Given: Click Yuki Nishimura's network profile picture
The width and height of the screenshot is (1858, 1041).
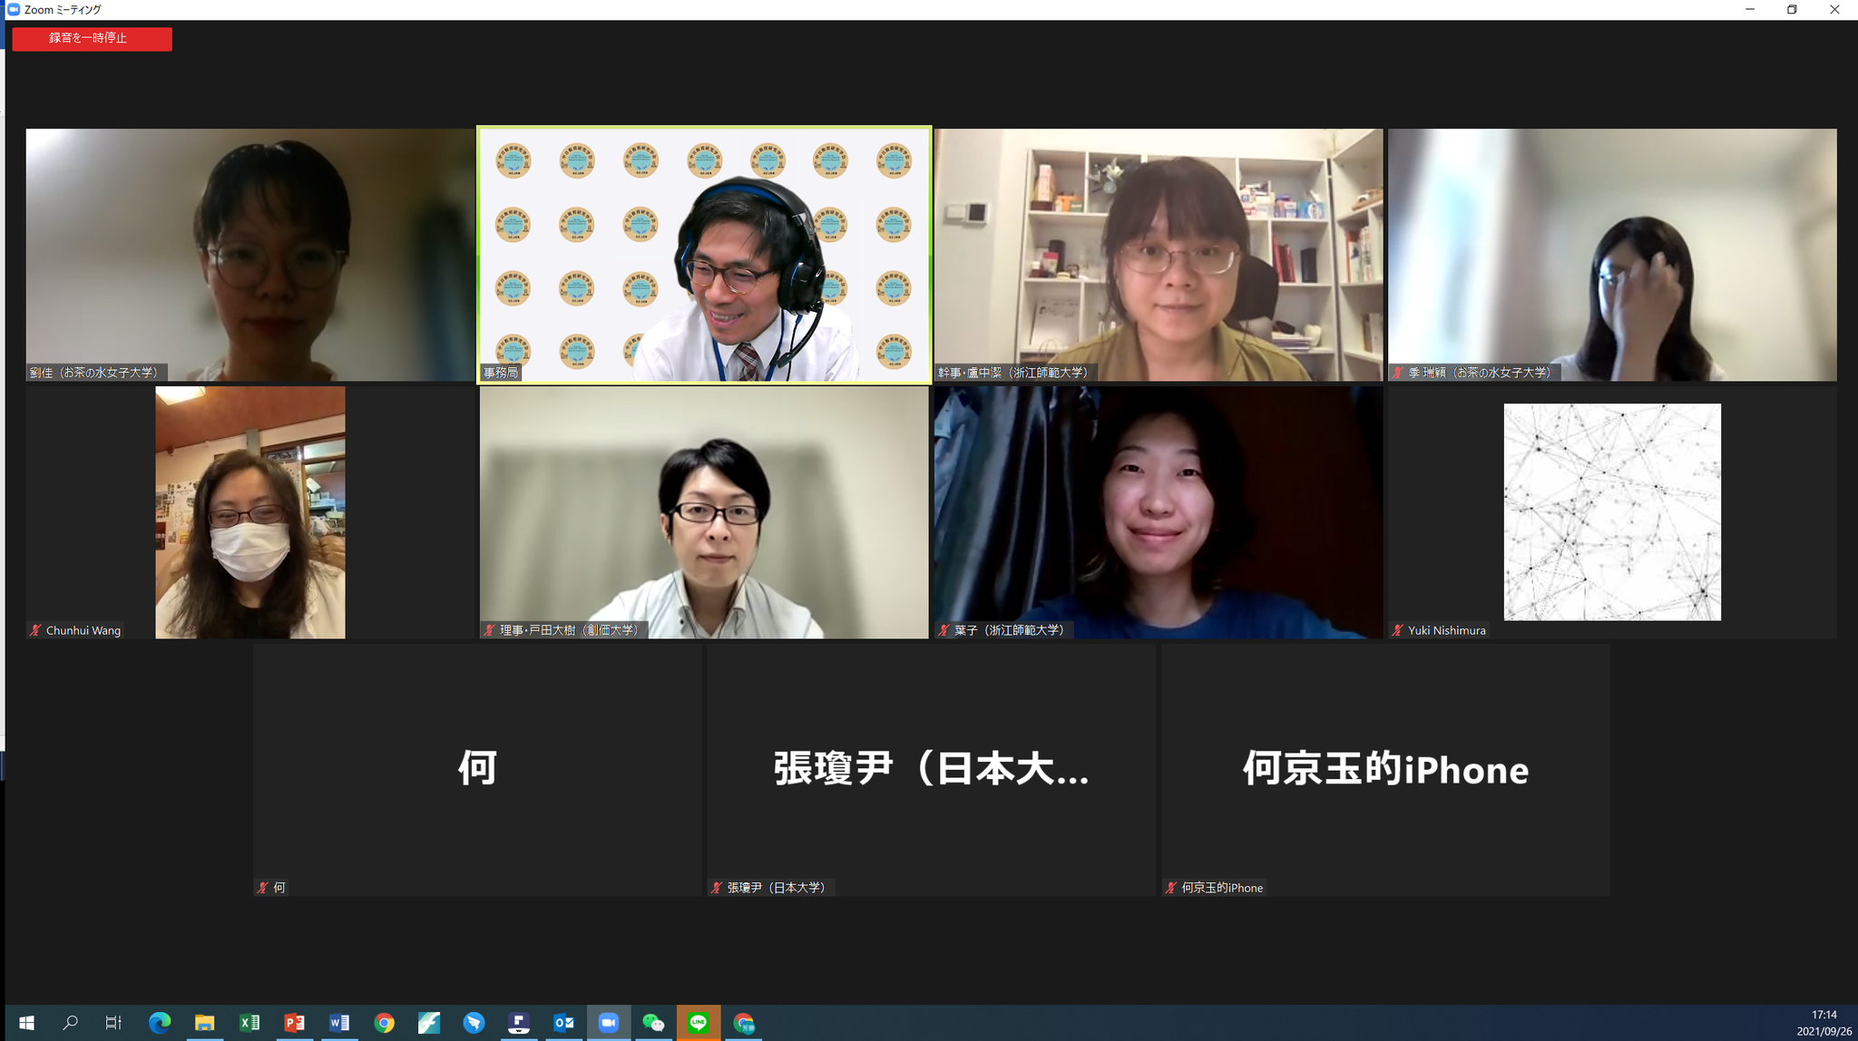Looking at the screenshot, I should [1612, 512].
